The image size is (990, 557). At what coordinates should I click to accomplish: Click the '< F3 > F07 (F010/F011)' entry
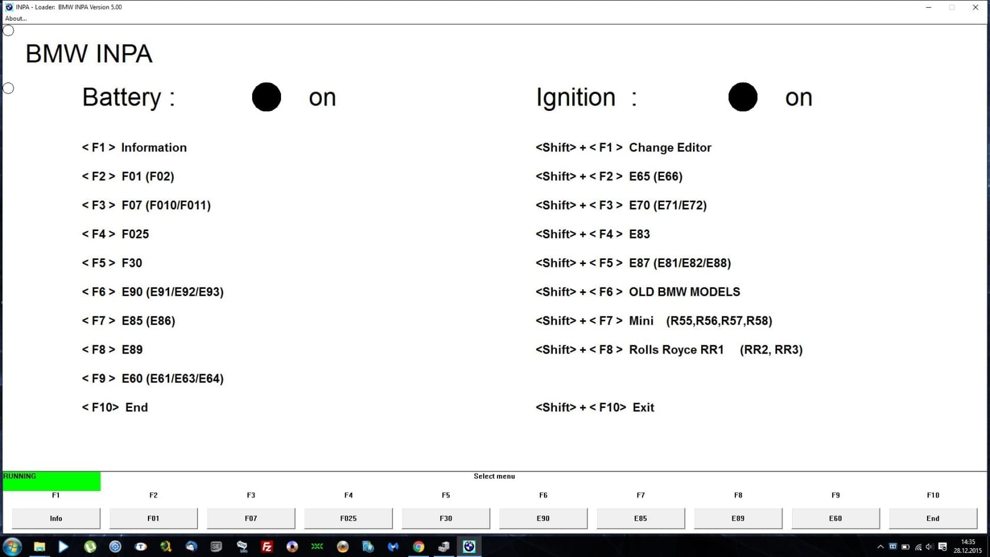(x=146, y=205)
